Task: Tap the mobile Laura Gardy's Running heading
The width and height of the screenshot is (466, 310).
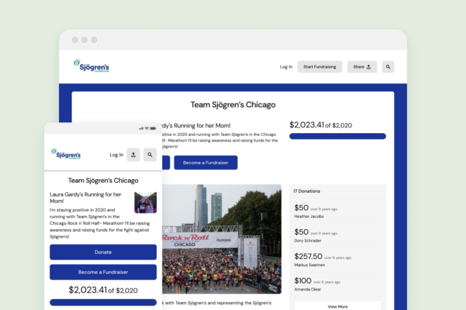Action: tap(86, 198)
